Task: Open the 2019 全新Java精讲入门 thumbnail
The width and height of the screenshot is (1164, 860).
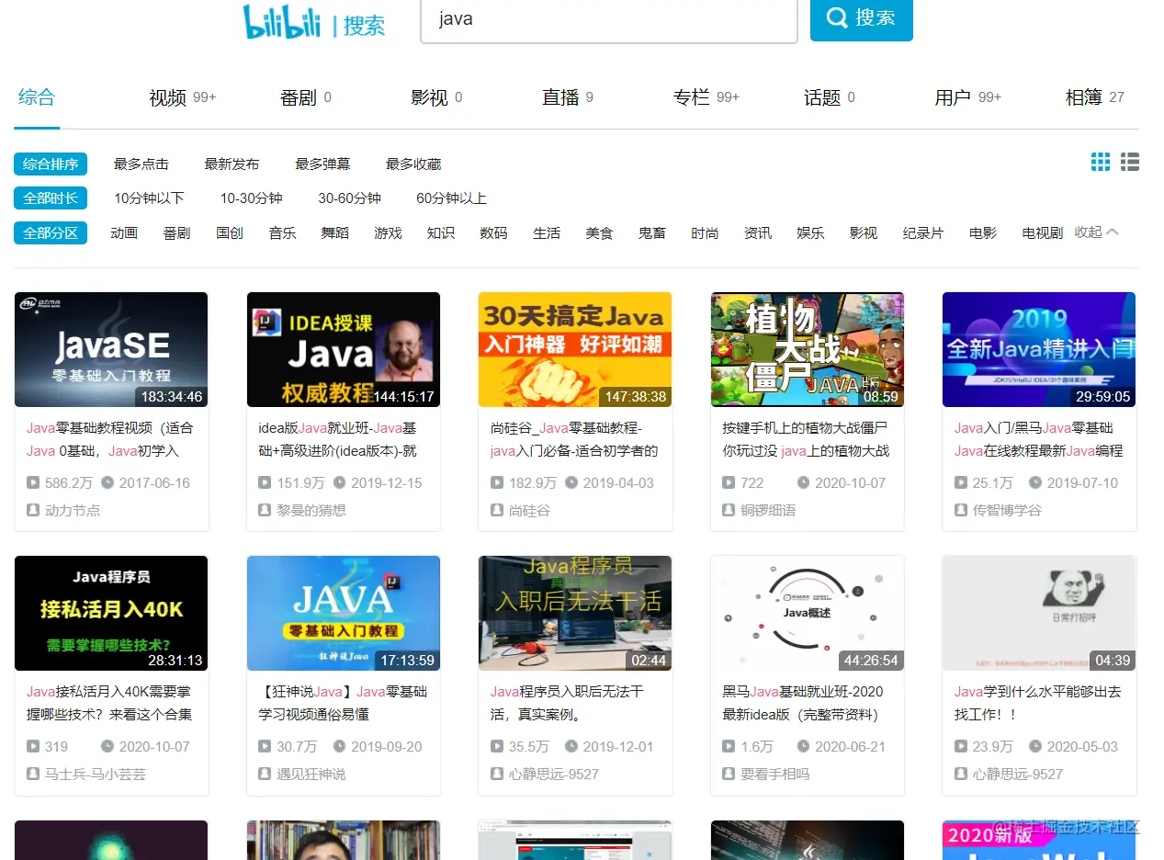Action: (1039, 350)
